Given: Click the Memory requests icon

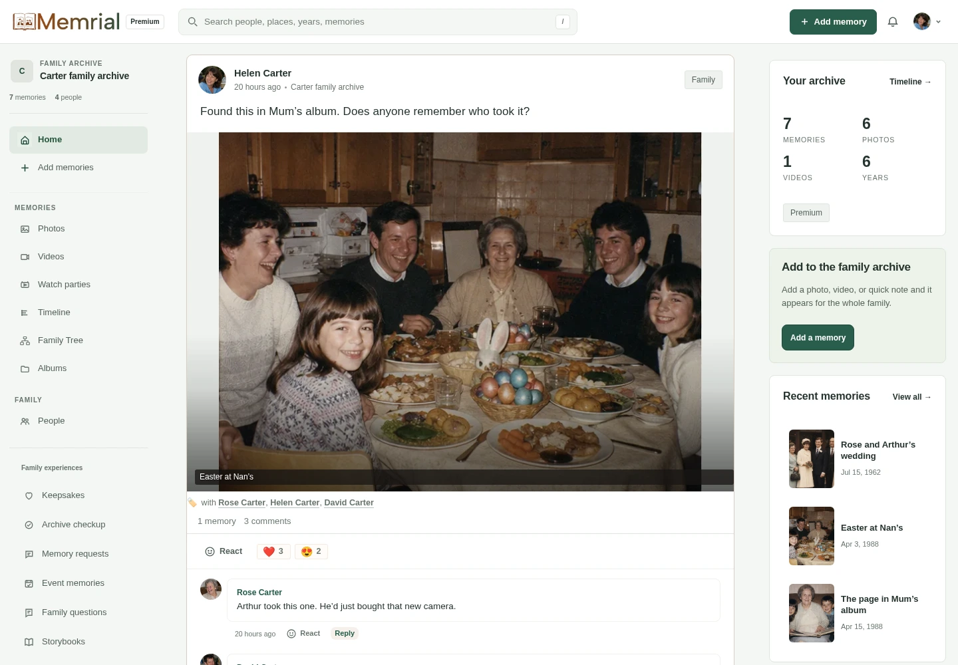Looking at the screenshot, I should pos(29,554).
